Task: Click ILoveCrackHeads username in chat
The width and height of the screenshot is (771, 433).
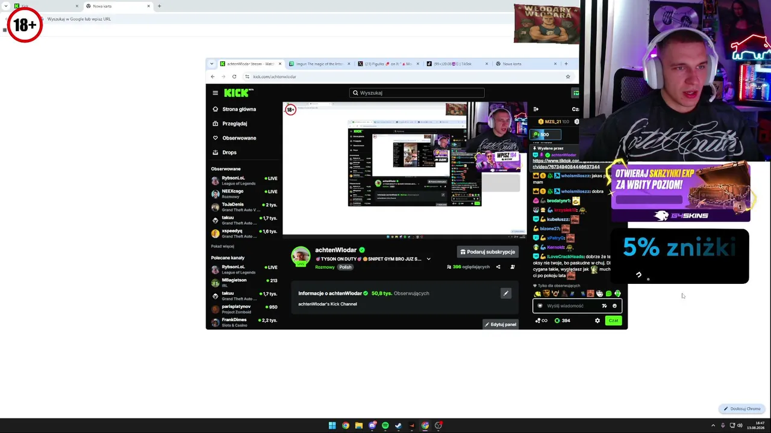Action: 565,257
